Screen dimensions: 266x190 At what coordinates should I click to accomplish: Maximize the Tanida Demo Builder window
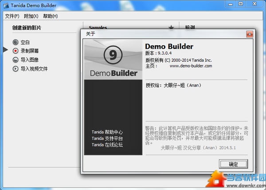(241, 4)
